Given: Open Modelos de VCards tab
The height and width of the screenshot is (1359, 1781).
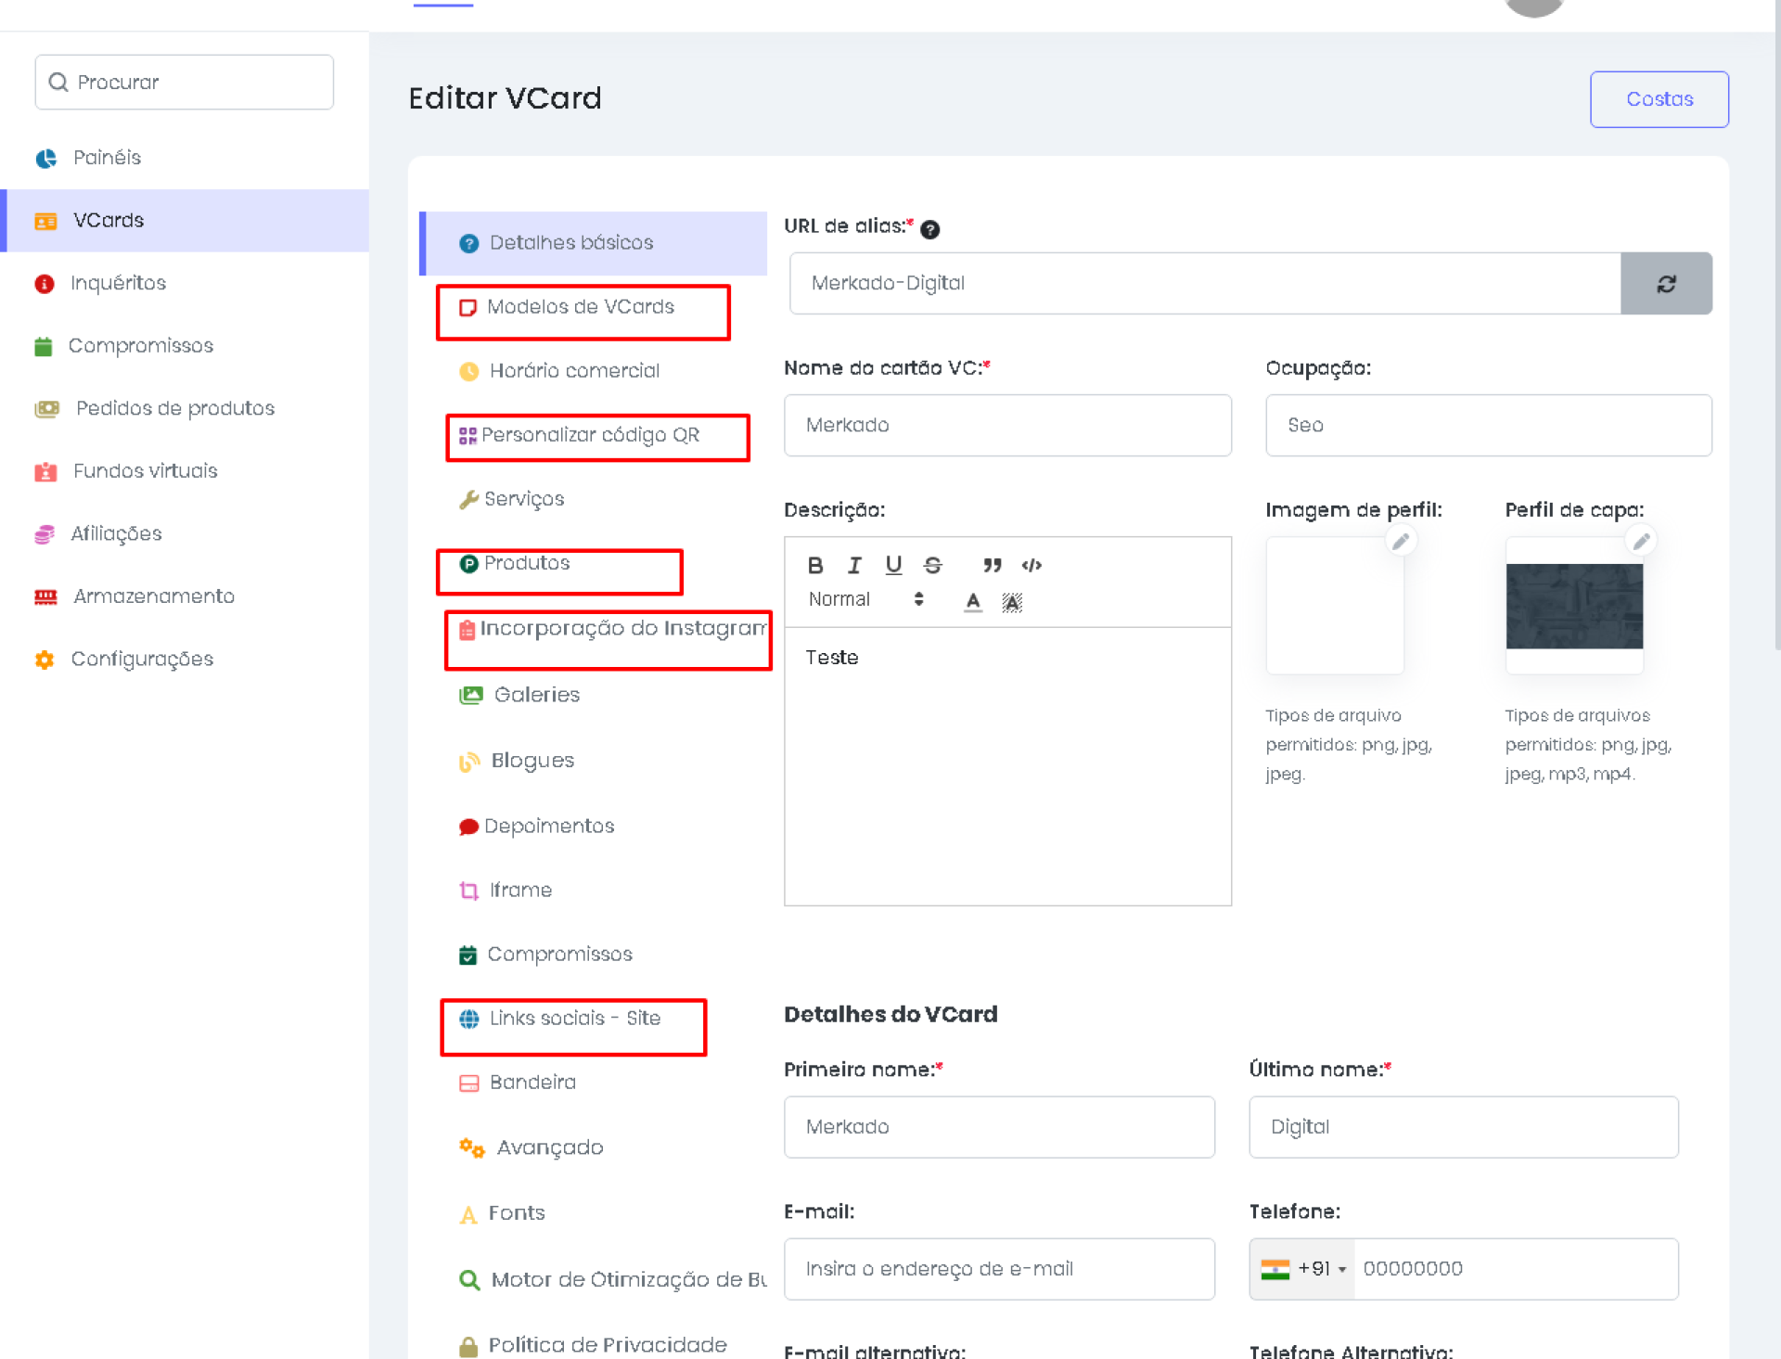Looking at the screenshot, I should pyautogui.click(x=581, y=307).
